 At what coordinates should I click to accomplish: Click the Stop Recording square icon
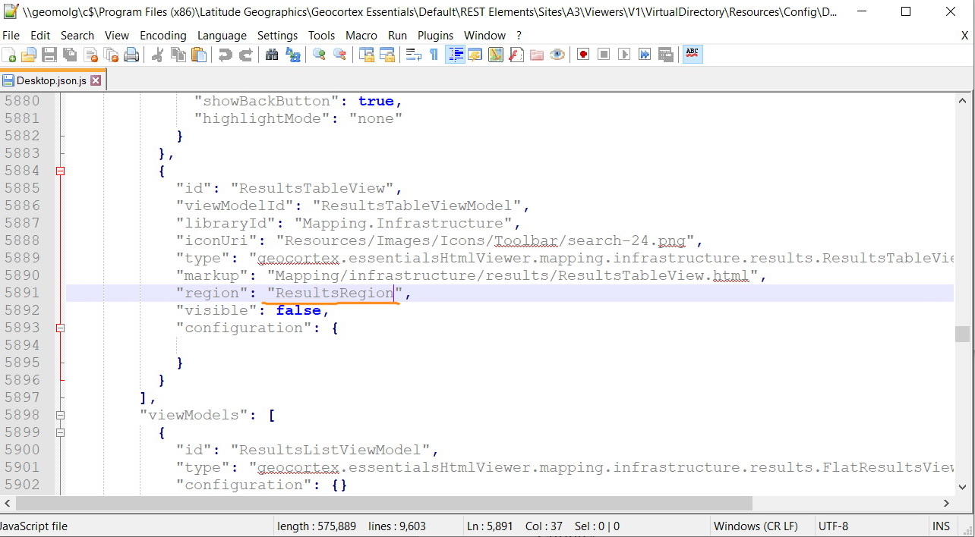point(604,55)
